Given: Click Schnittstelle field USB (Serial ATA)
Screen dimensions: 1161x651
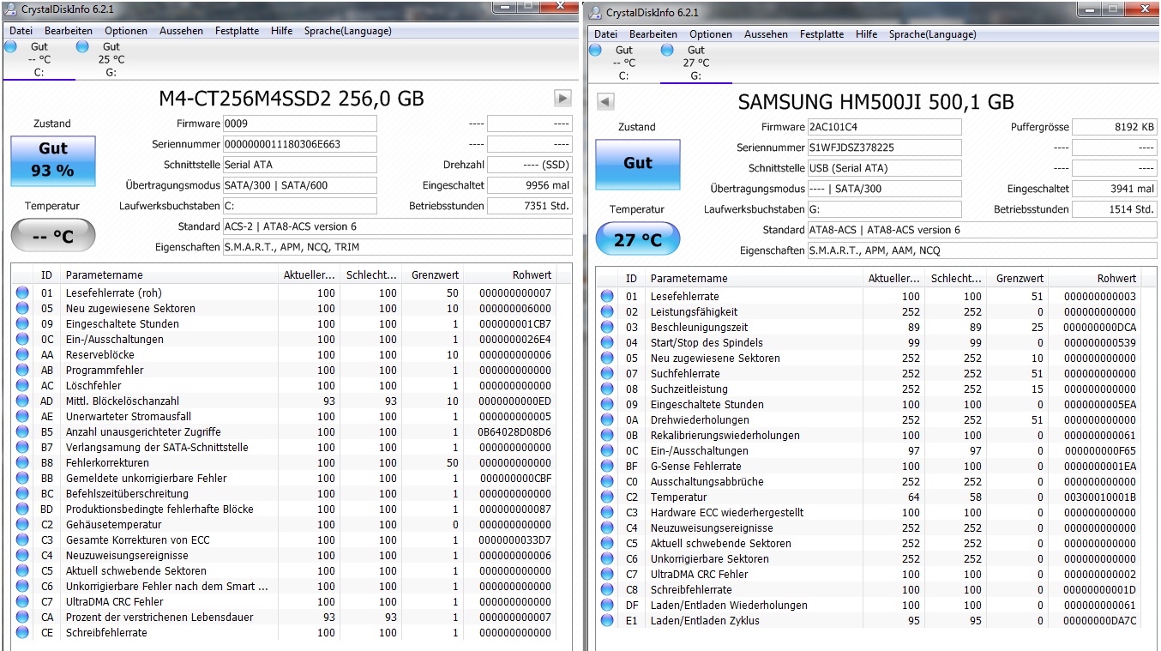Looking at the screenshot, I should click(x=884, y=168).
